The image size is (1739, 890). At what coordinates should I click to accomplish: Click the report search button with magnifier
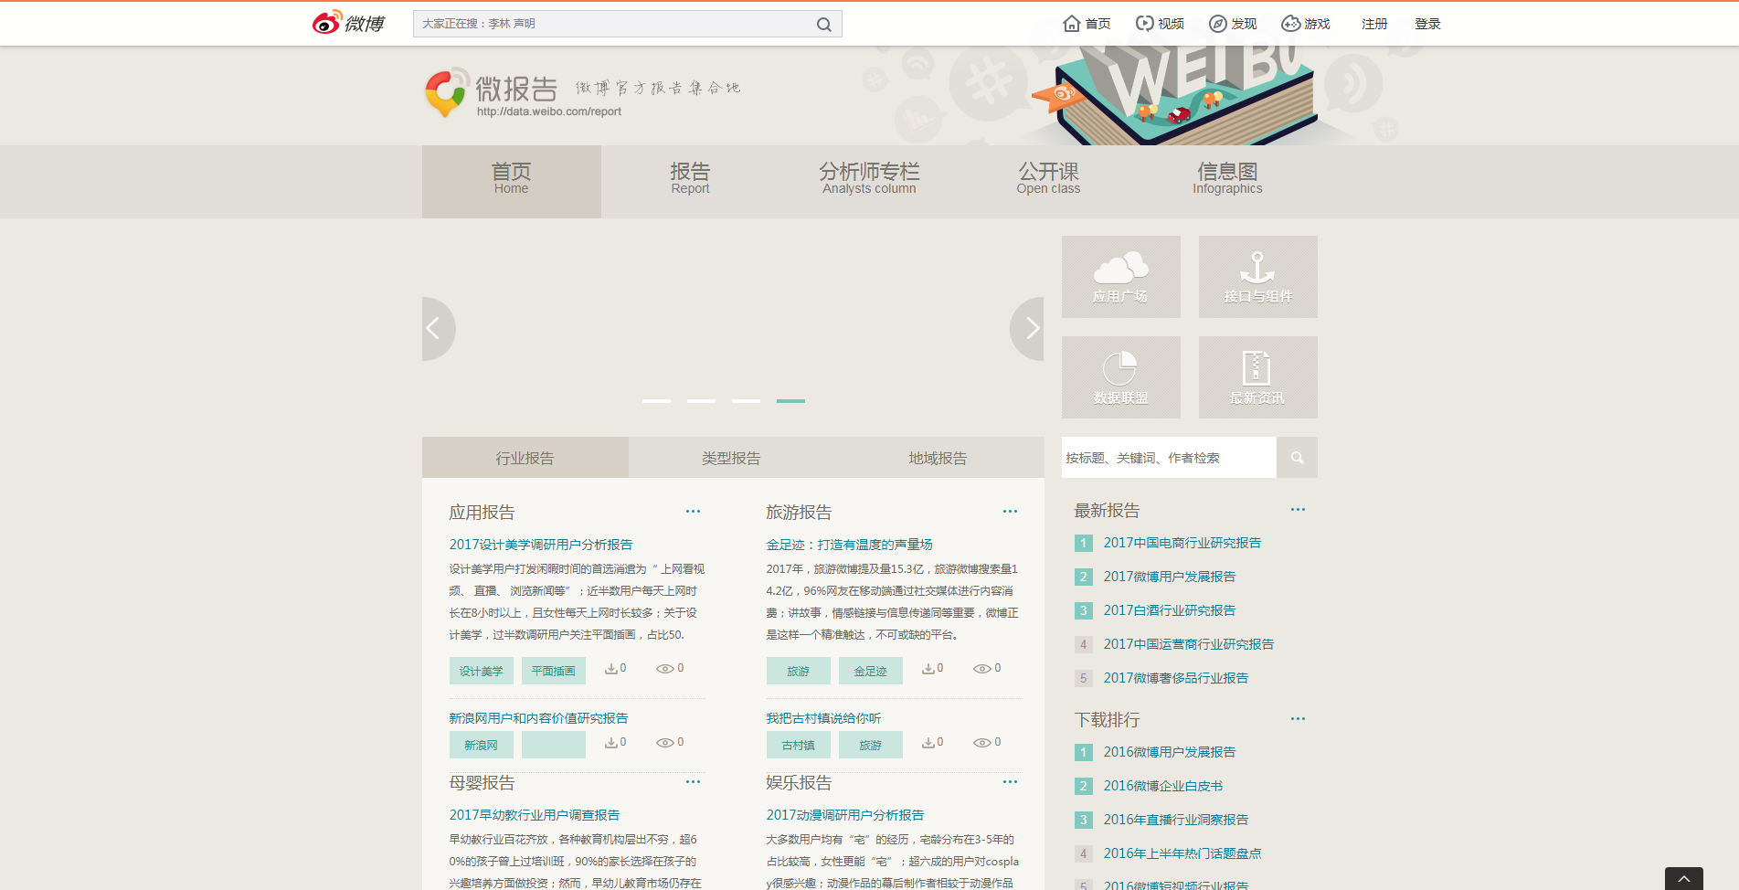point(1297,458)
